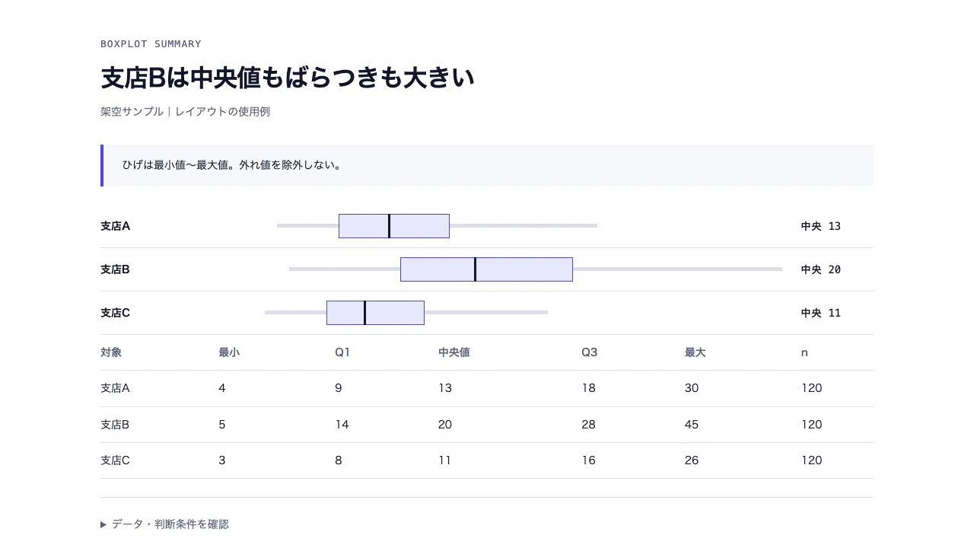Click 支店C's 最小 value 3 in table
The height and width of the screenshot is (548, 974).
tap(222, 460)
